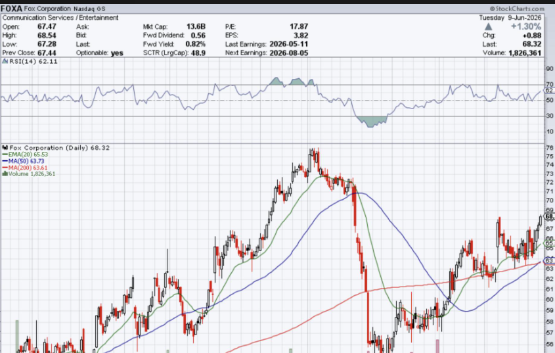This screenshot has width=555, height=353.
Task: Click the Communication Services / Entertainment sector label
Action: pyautogui.click(x=60, y=18)
